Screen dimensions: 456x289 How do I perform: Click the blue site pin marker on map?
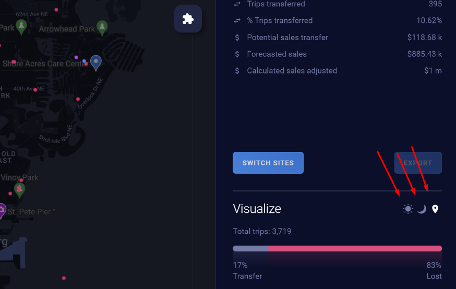[x=95, y=62]
